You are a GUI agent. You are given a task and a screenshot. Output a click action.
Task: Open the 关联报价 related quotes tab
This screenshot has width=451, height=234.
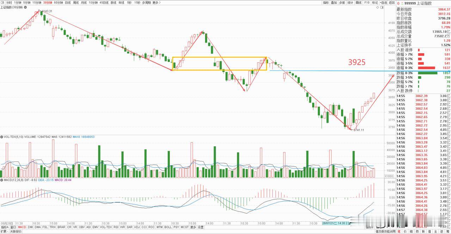(16, 232)
